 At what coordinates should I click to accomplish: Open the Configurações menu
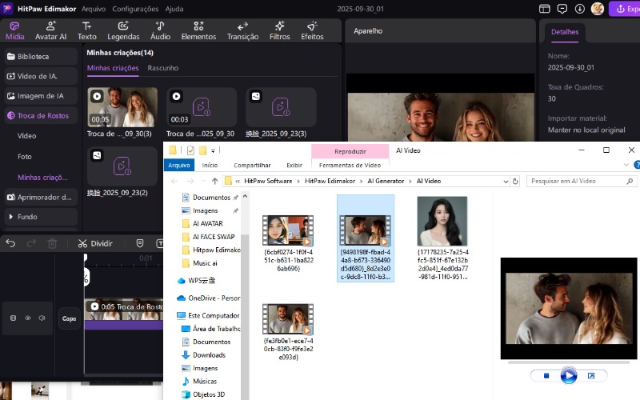click(x=134, y=9)
